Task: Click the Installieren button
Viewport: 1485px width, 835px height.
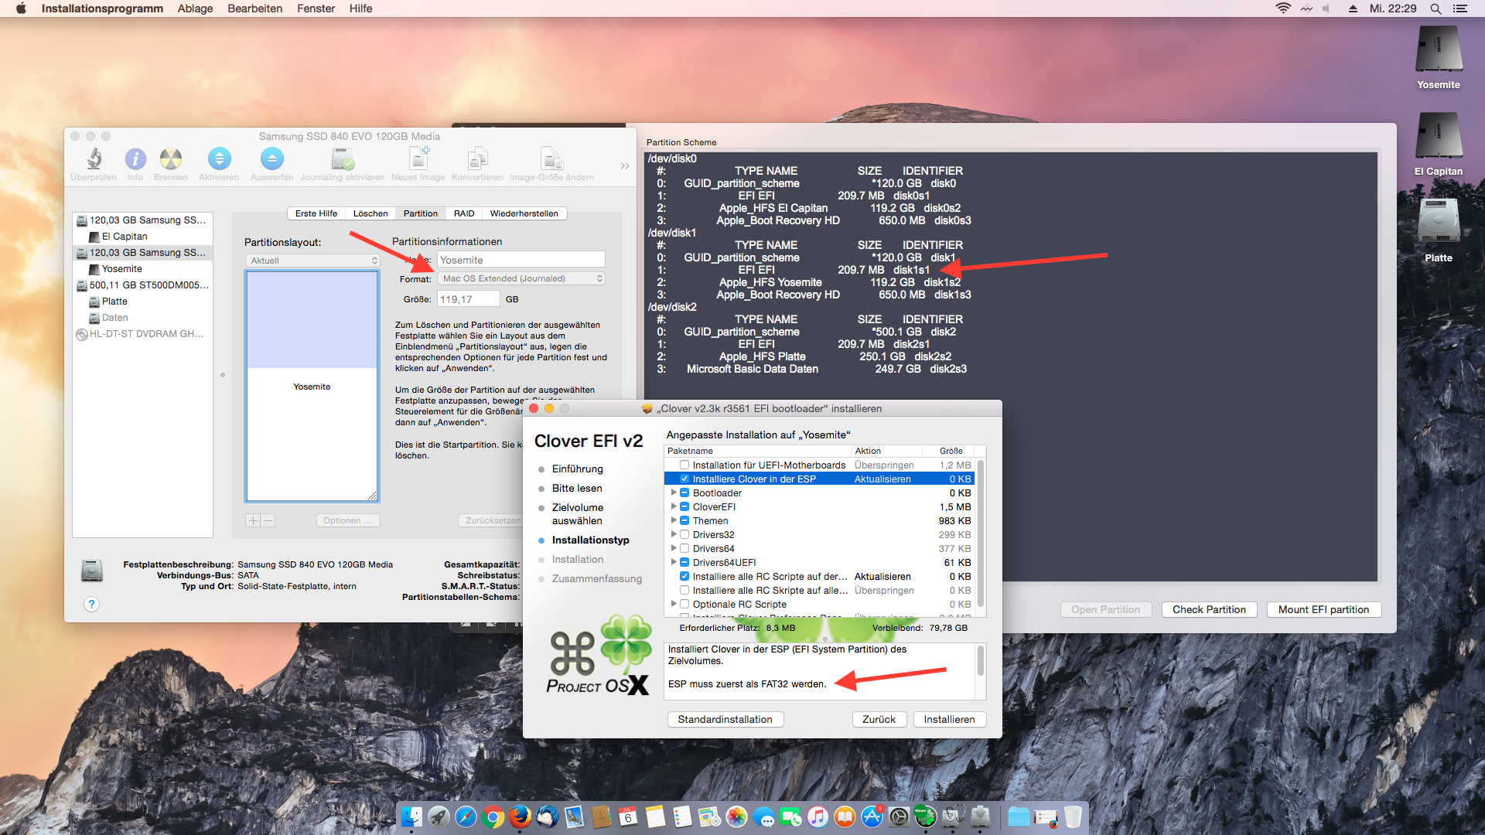Action: pyautogui.click(x=949, y=720)
